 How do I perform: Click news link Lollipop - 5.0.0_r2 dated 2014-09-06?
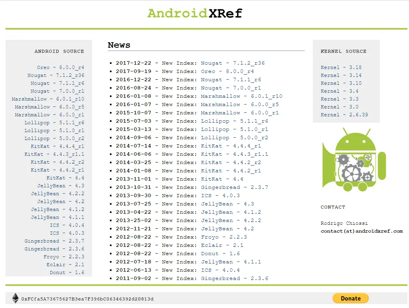[x=234, y=138]
